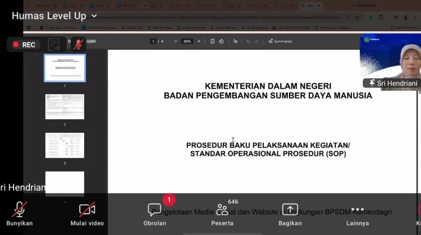
Task: Open Peserta participants list
Action: [x=222, y=214]
